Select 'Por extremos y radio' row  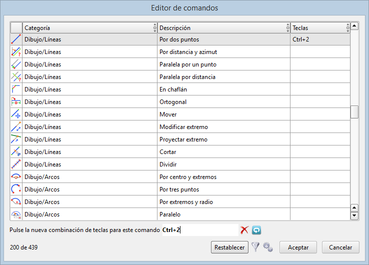180,201
